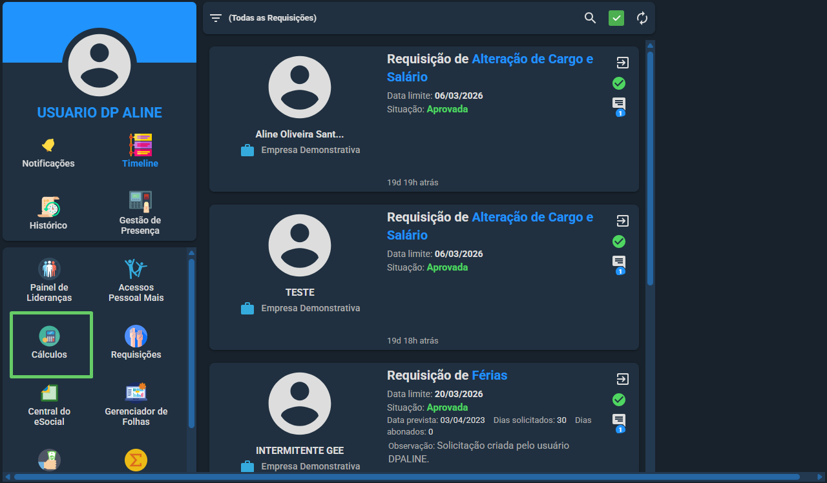Open the Requisições module

136,343
